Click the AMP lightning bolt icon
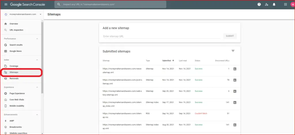Image resolution: width=295 pixels, height=135 pixels. 6,121
